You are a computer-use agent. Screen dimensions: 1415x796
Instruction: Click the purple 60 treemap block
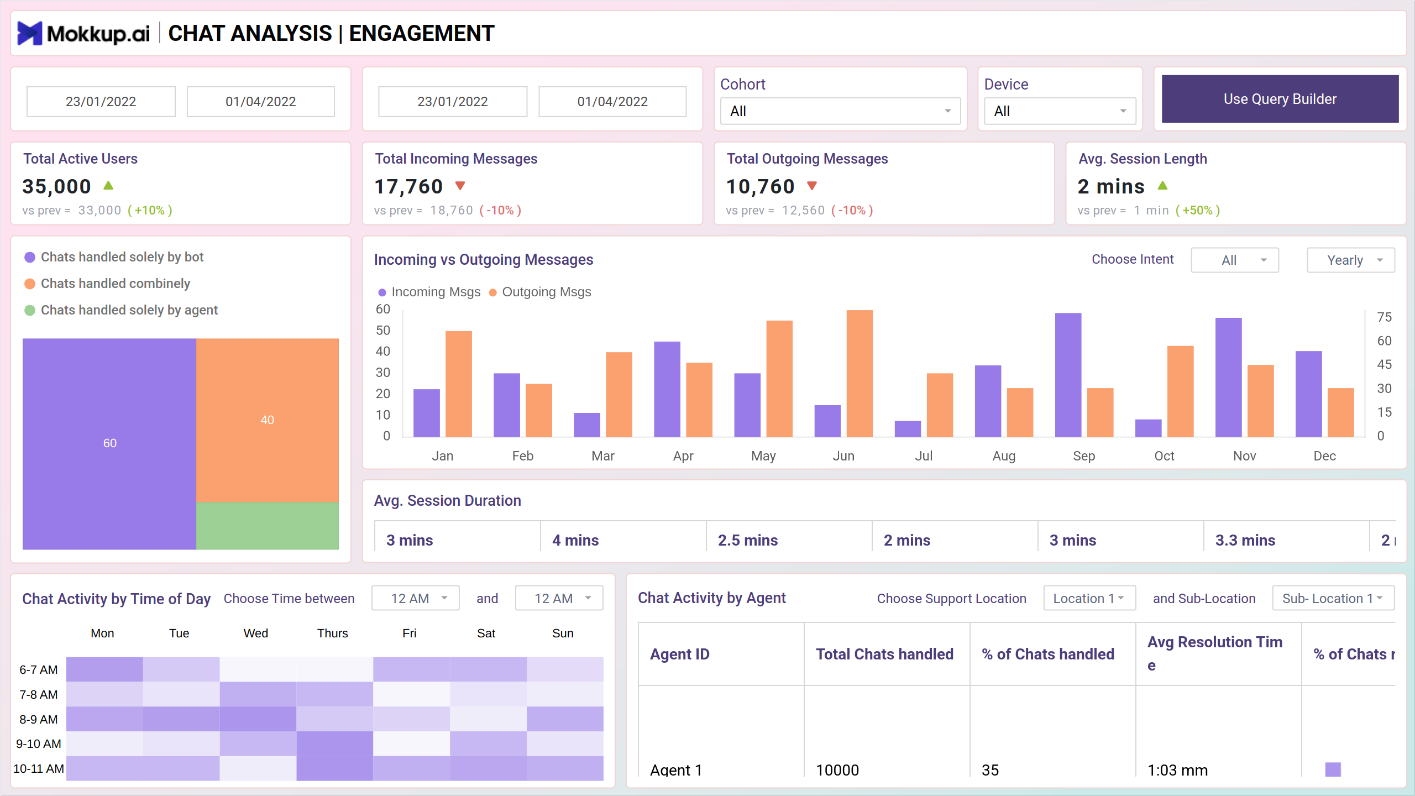(x=109, y=443)
